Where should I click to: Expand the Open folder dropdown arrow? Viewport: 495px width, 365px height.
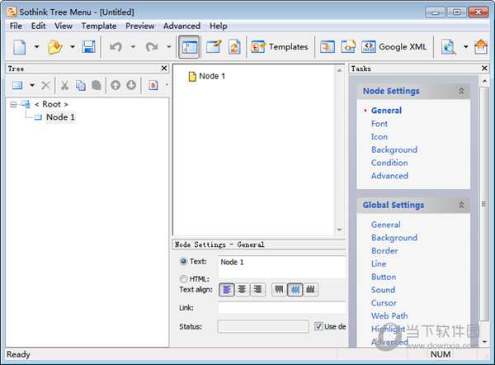[x=73, y=47]
